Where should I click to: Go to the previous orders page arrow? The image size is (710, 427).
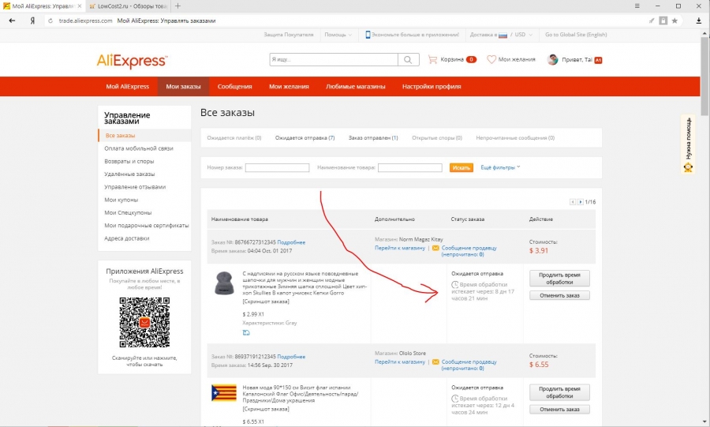point(573,202)
